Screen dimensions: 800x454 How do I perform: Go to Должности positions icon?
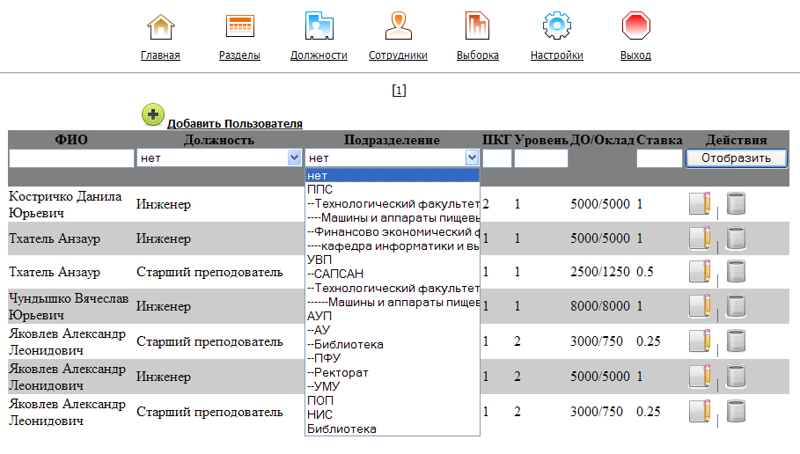tap(319, 26)
